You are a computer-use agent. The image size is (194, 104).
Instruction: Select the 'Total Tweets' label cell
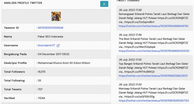pyautogui.click(x=18, y=89)
